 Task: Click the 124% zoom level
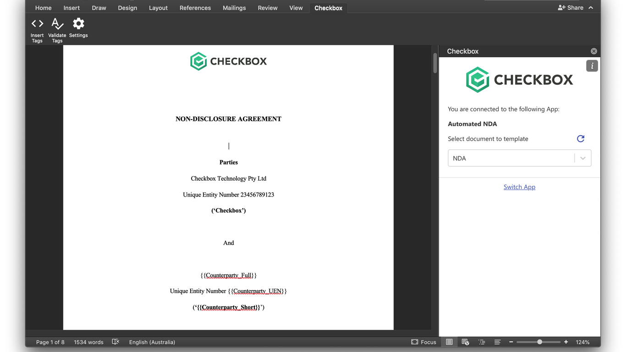coord(582,342)
